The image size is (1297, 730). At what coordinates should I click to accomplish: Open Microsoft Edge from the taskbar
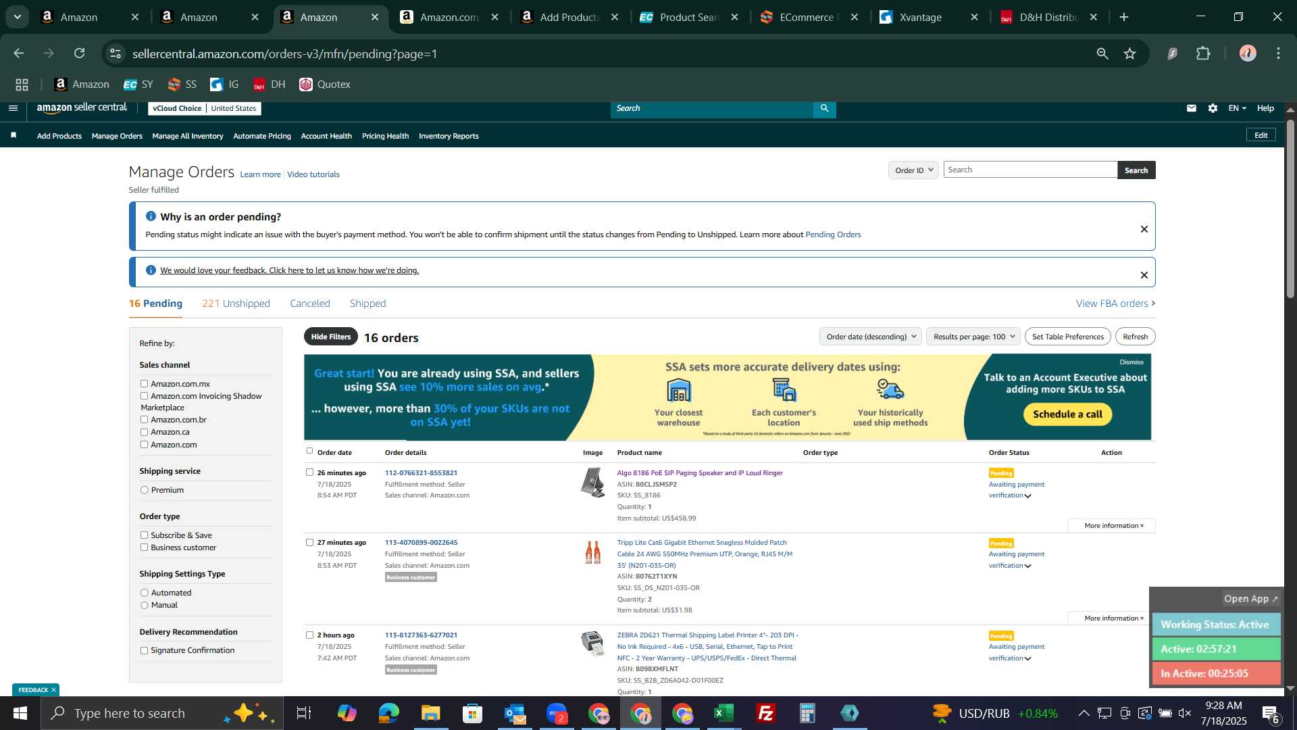[388, 713]
